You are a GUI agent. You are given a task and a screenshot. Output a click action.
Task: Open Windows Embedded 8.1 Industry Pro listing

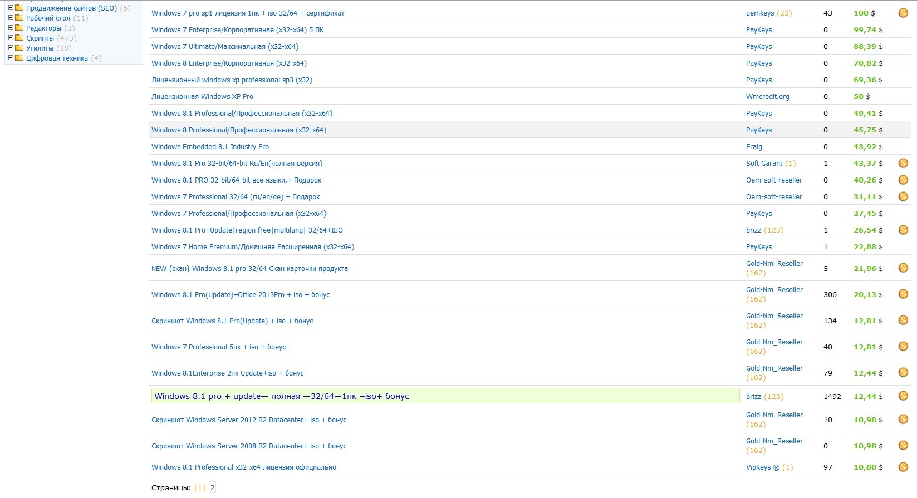pos(210,146)
